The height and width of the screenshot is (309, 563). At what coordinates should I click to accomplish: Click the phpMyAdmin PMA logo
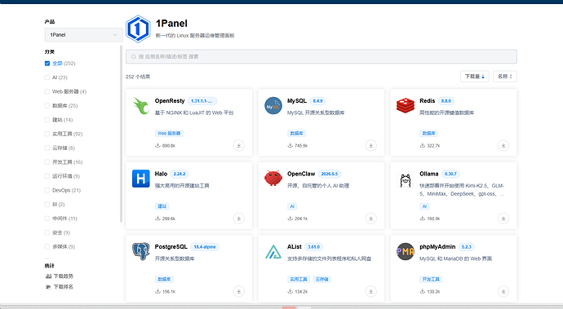[406, 251]
